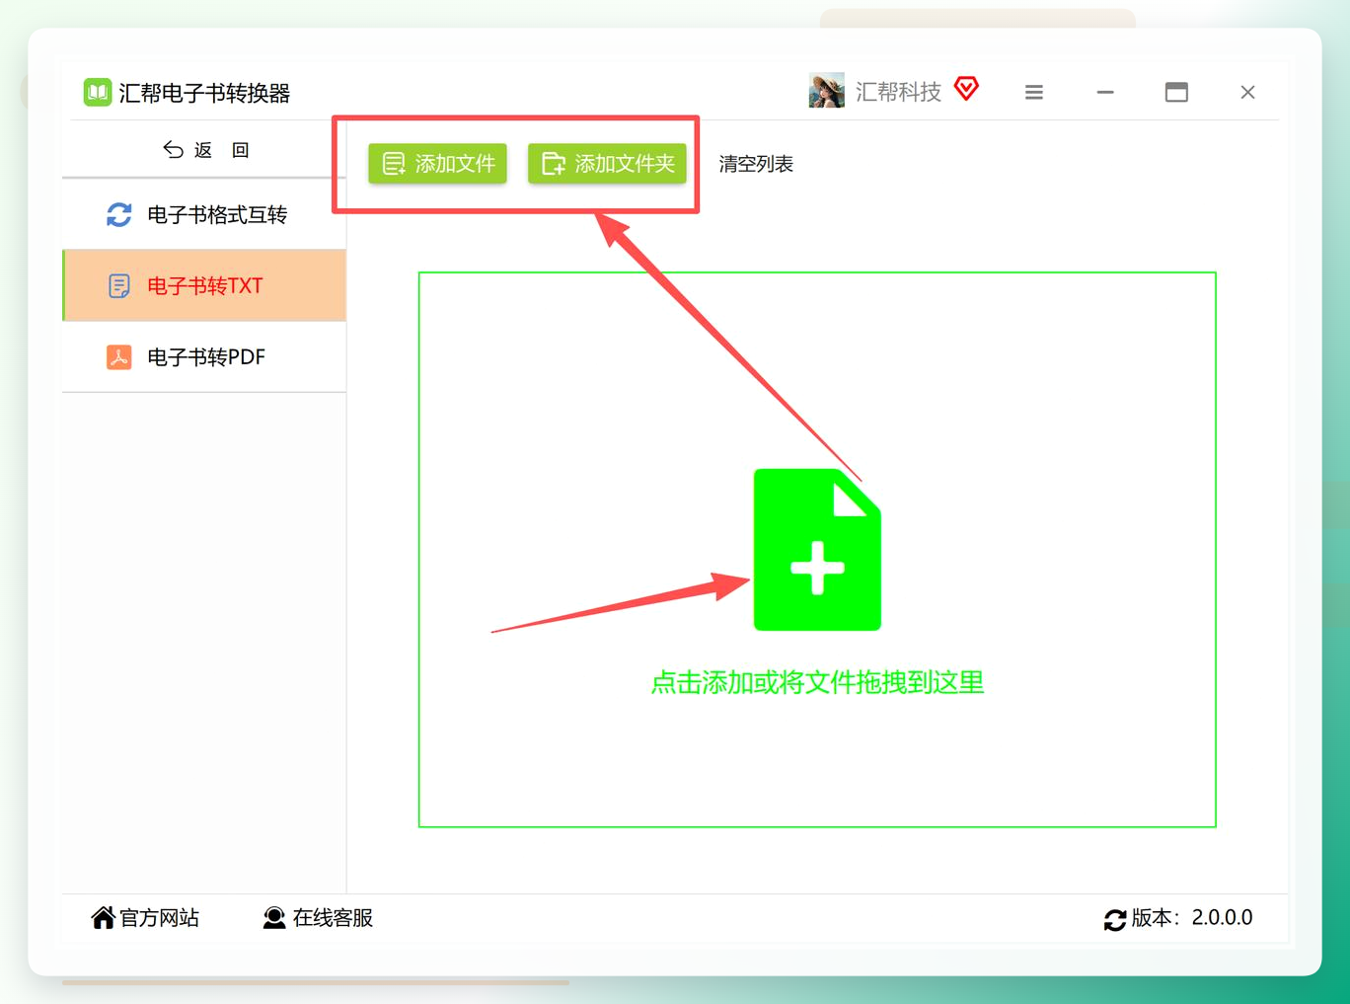Open 在线客服 support link
The width and height of the screenshot is (1350, 1004).
click(318, 918)
